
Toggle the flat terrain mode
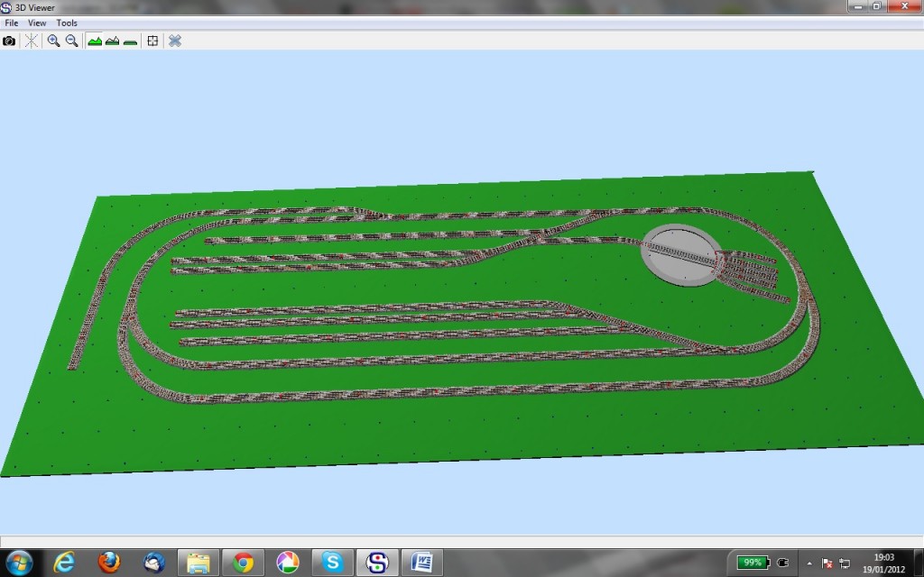click(x=130, y=41)
